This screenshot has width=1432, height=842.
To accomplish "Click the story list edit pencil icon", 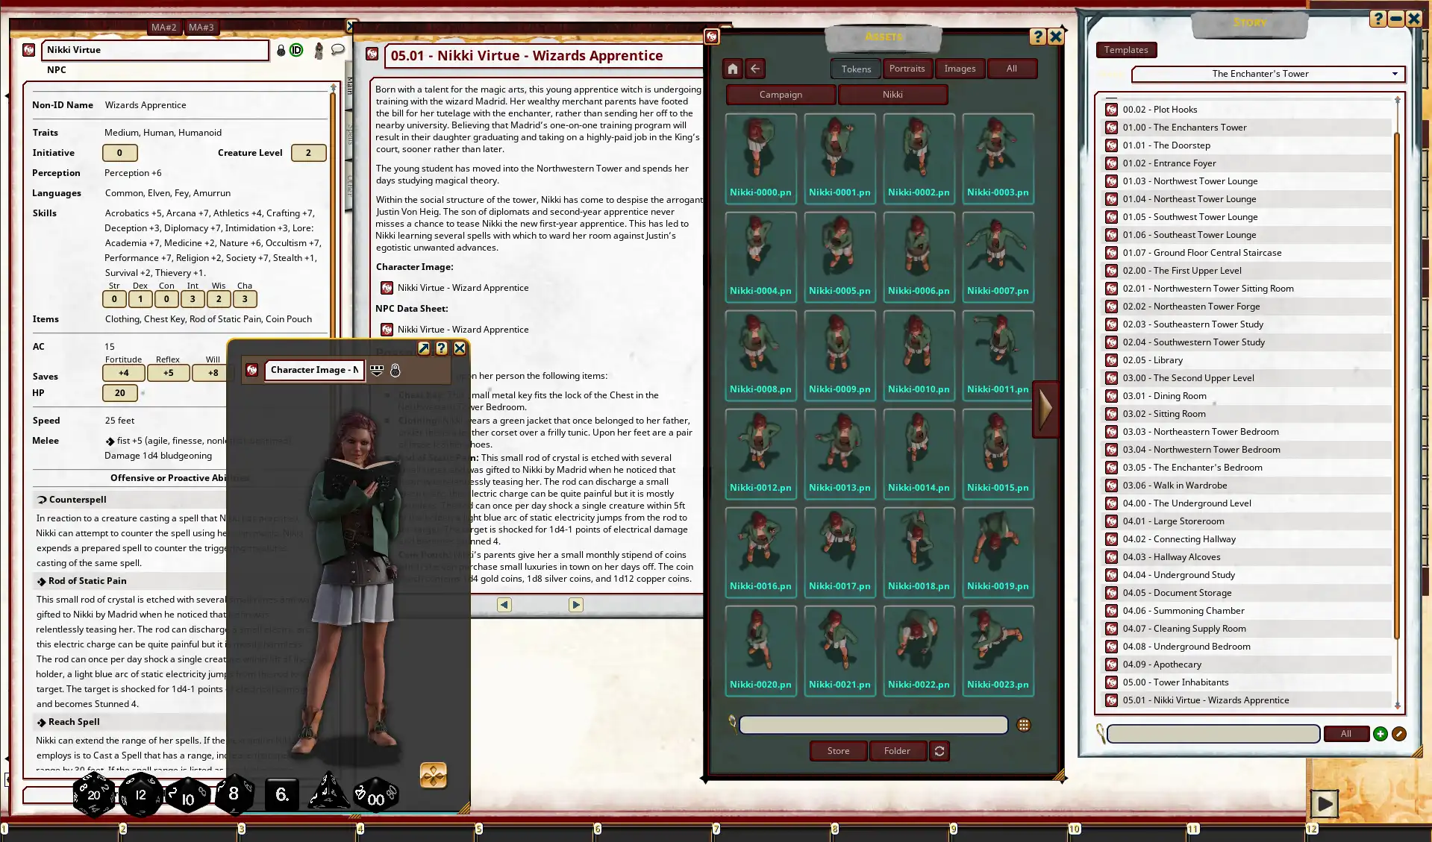I will pos(1399,734).
